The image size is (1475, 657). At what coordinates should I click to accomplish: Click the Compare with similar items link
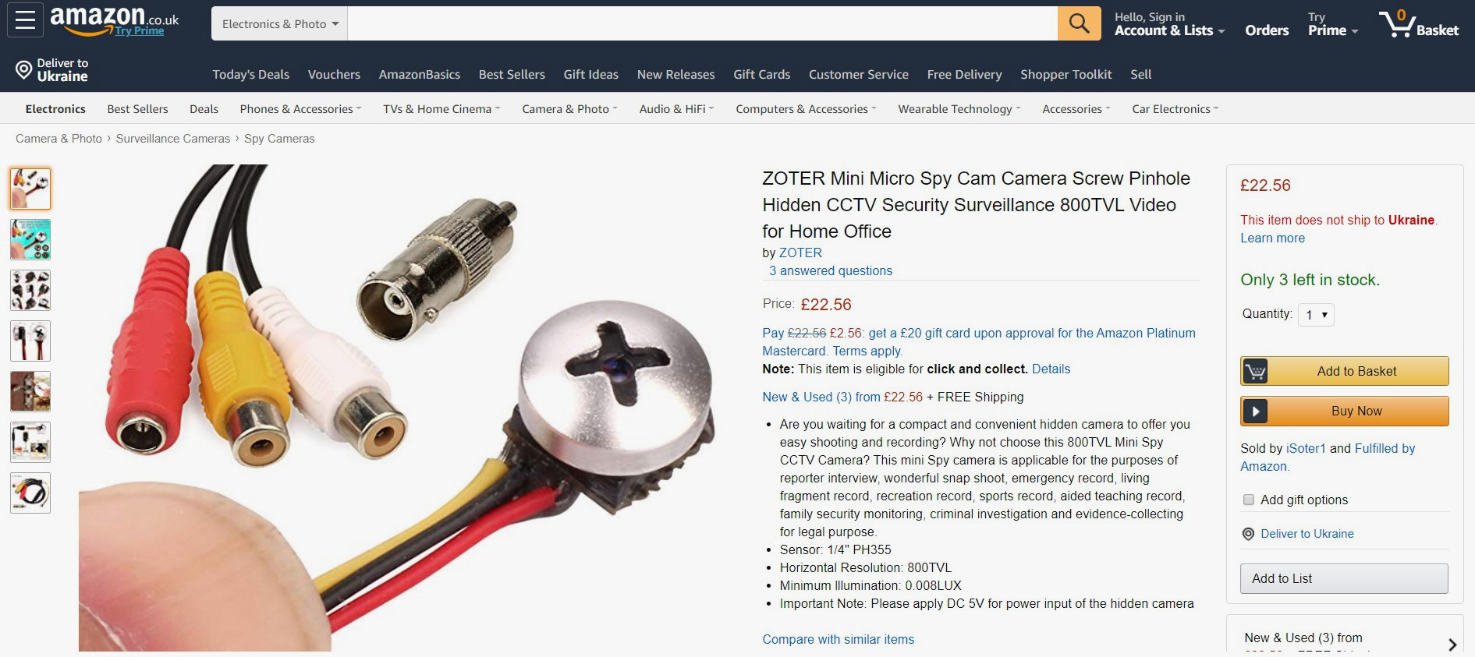click(x=838, y=639)
